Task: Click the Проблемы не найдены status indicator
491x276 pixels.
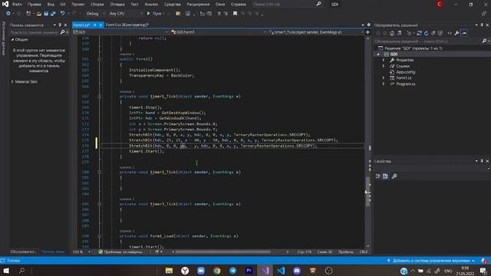Action: point(120,252)
